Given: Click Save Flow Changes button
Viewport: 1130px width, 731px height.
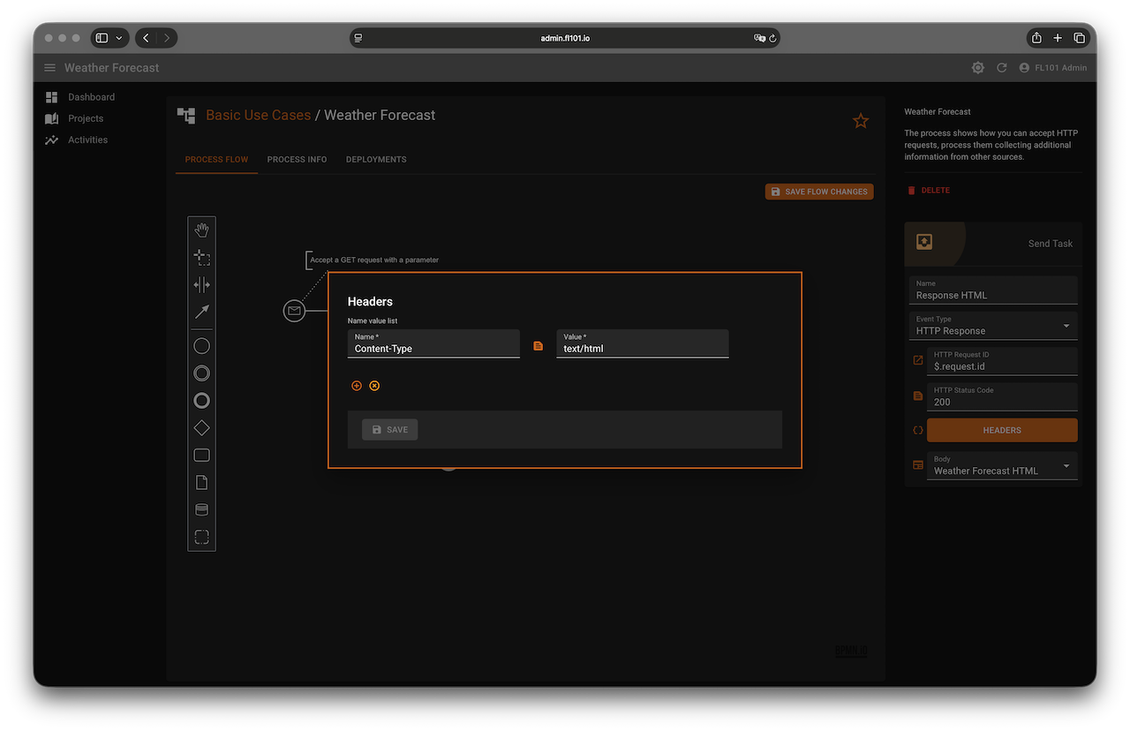Looking at the screenshot, I should tap(818, 192).
